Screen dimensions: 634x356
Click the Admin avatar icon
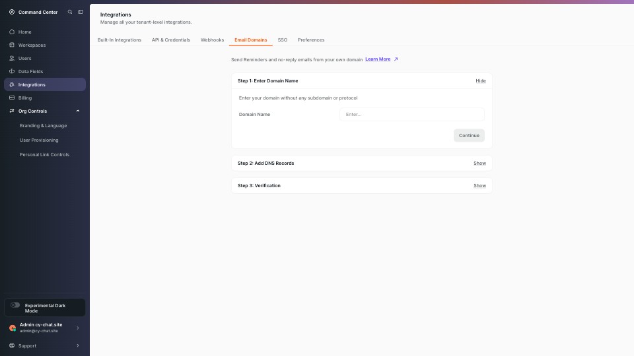pyautogui.click(x=13, y=328)
